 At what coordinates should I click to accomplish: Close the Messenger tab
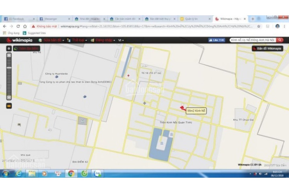click(69, 19)
